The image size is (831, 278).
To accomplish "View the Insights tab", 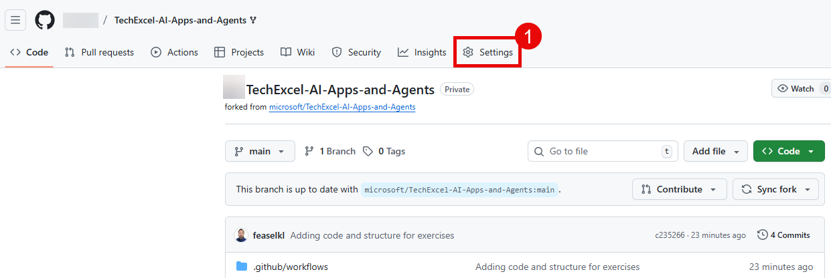I will (x=422, y=52).
